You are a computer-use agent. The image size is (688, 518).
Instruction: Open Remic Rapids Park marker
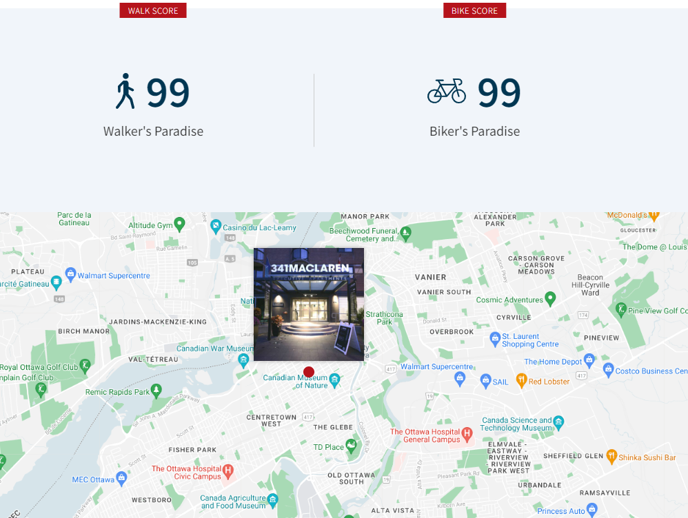click(156, 391)
